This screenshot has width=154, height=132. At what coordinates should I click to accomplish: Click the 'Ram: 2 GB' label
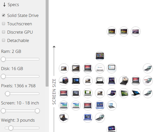coord(11,51)
